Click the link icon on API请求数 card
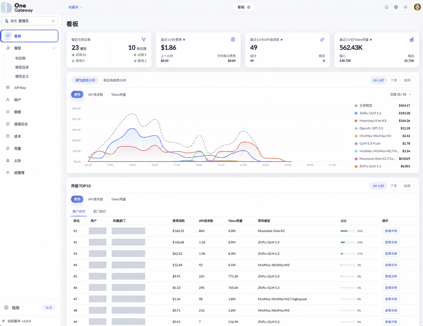Screen dimensions: 423x326 (x=322, y=39)
